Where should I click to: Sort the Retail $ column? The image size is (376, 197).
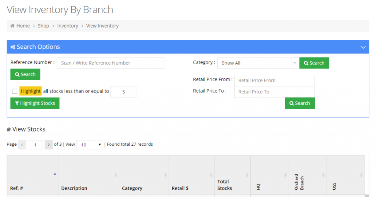click(x=211, y=175)
